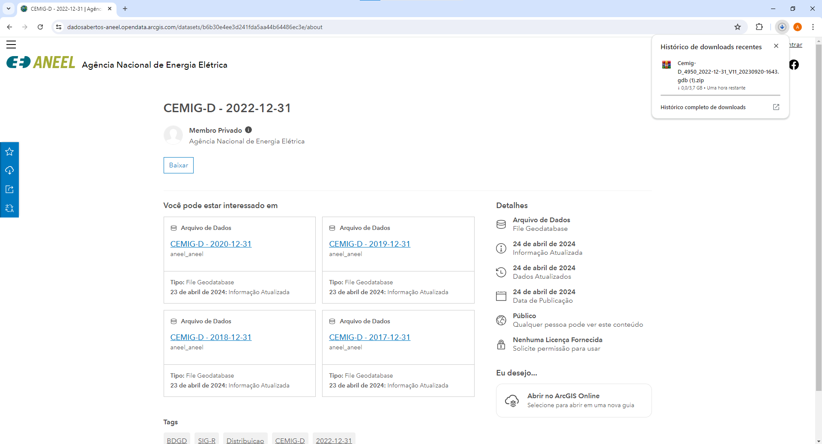Open the Chrome extensions puzzle icon
The image size is (822, 444).
[x=759, y=27]
